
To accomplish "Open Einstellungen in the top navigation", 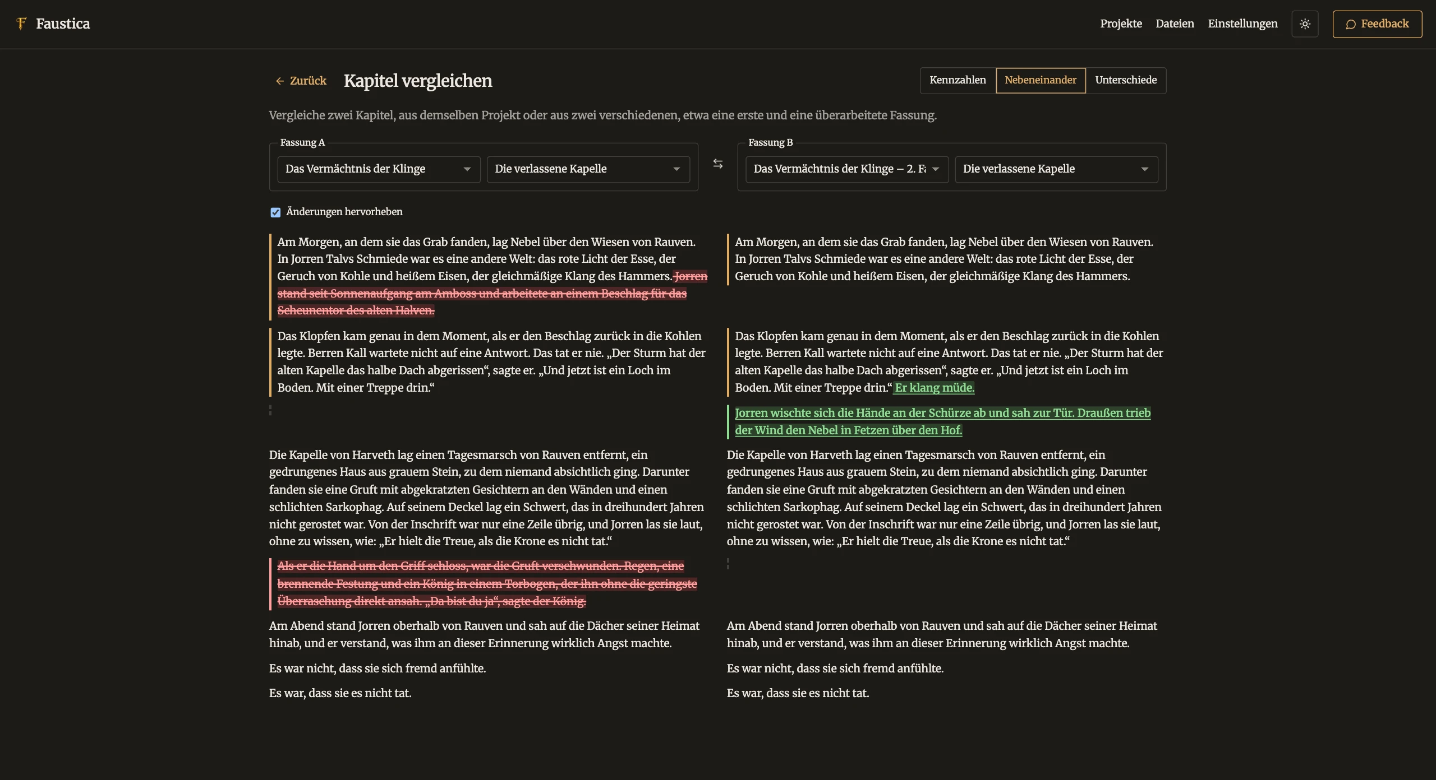I will pyautogui.click(x=1242, y=24).
